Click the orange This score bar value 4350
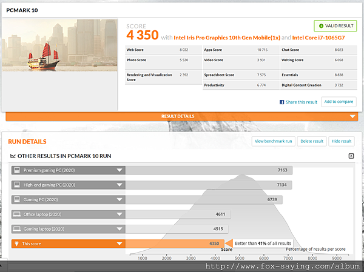This screenshot has height=272, width=364. click(x=214, y=244)
